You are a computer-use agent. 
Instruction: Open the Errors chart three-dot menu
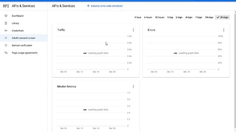[224, 30]
